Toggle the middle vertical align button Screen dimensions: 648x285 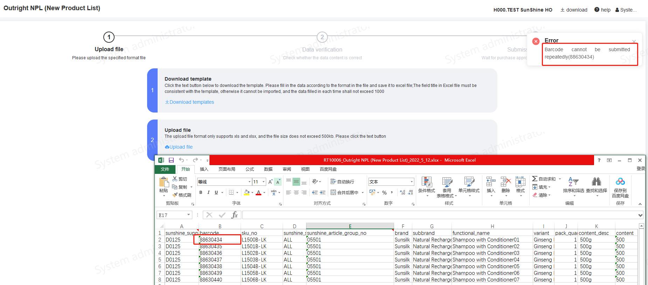pos(296,182)
